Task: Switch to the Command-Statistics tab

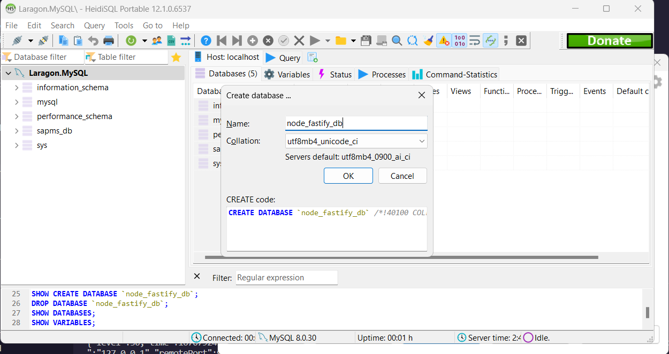Action: pyautogui.click(x=455, y=75)
